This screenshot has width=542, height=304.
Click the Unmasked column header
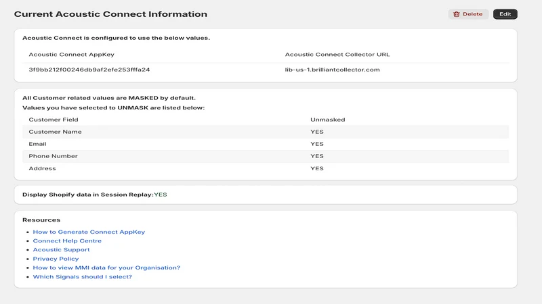tap(328, 120)
